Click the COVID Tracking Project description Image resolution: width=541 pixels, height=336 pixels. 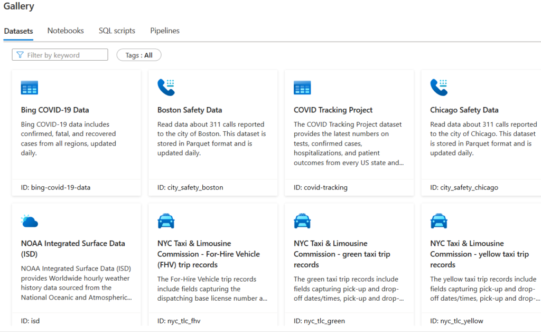coord(349,143)
